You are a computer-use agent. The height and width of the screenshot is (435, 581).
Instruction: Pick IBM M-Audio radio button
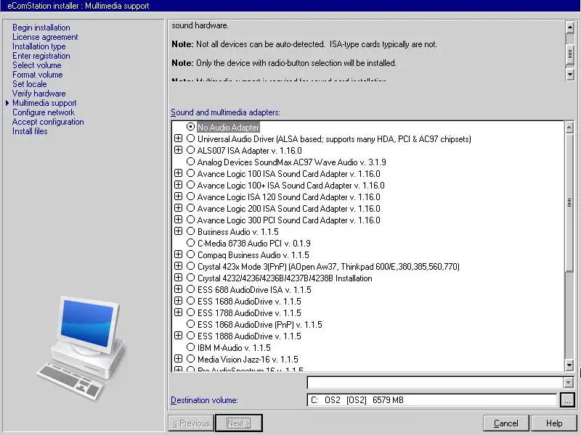coord(190,347)
